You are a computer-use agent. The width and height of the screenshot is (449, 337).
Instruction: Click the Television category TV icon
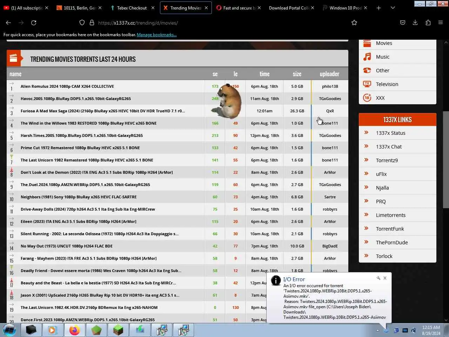[x=367, y=84]
